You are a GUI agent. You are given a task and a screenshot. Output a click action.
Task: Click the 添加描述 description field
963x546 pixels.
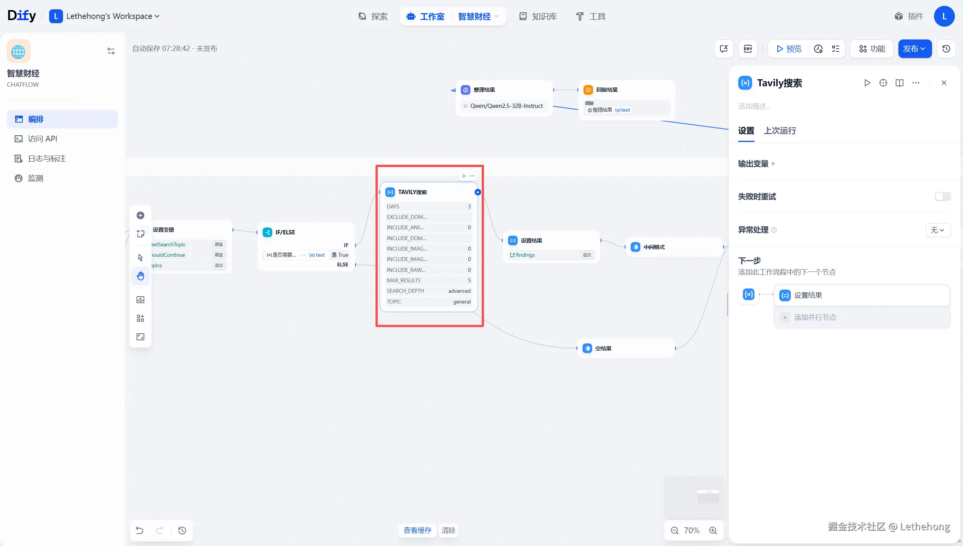754,106
